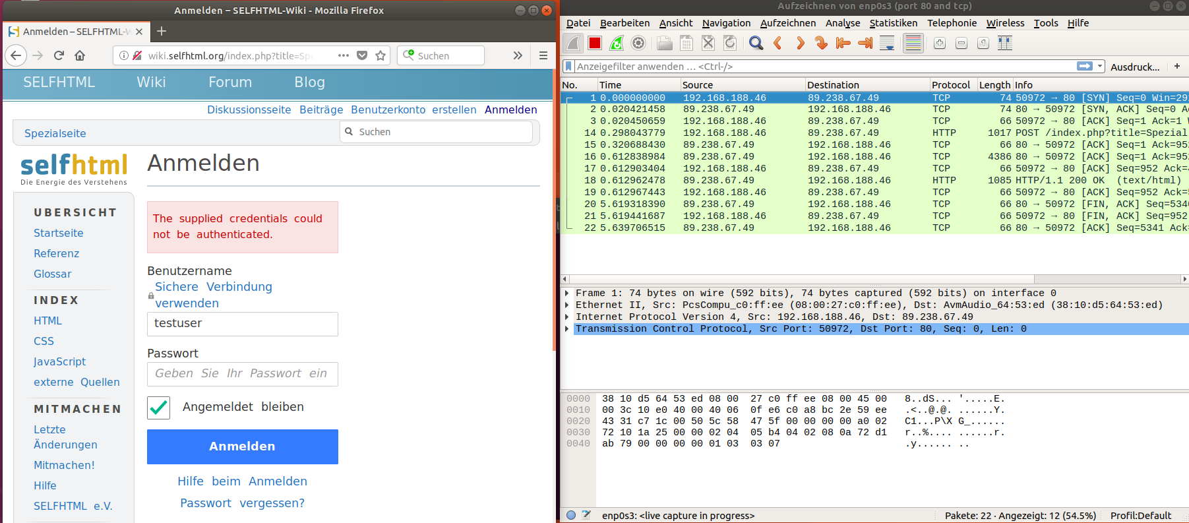The image size is (1189, 523).
Task: Open the Hilfe beim Anmelden link
Action: point(243,481)
